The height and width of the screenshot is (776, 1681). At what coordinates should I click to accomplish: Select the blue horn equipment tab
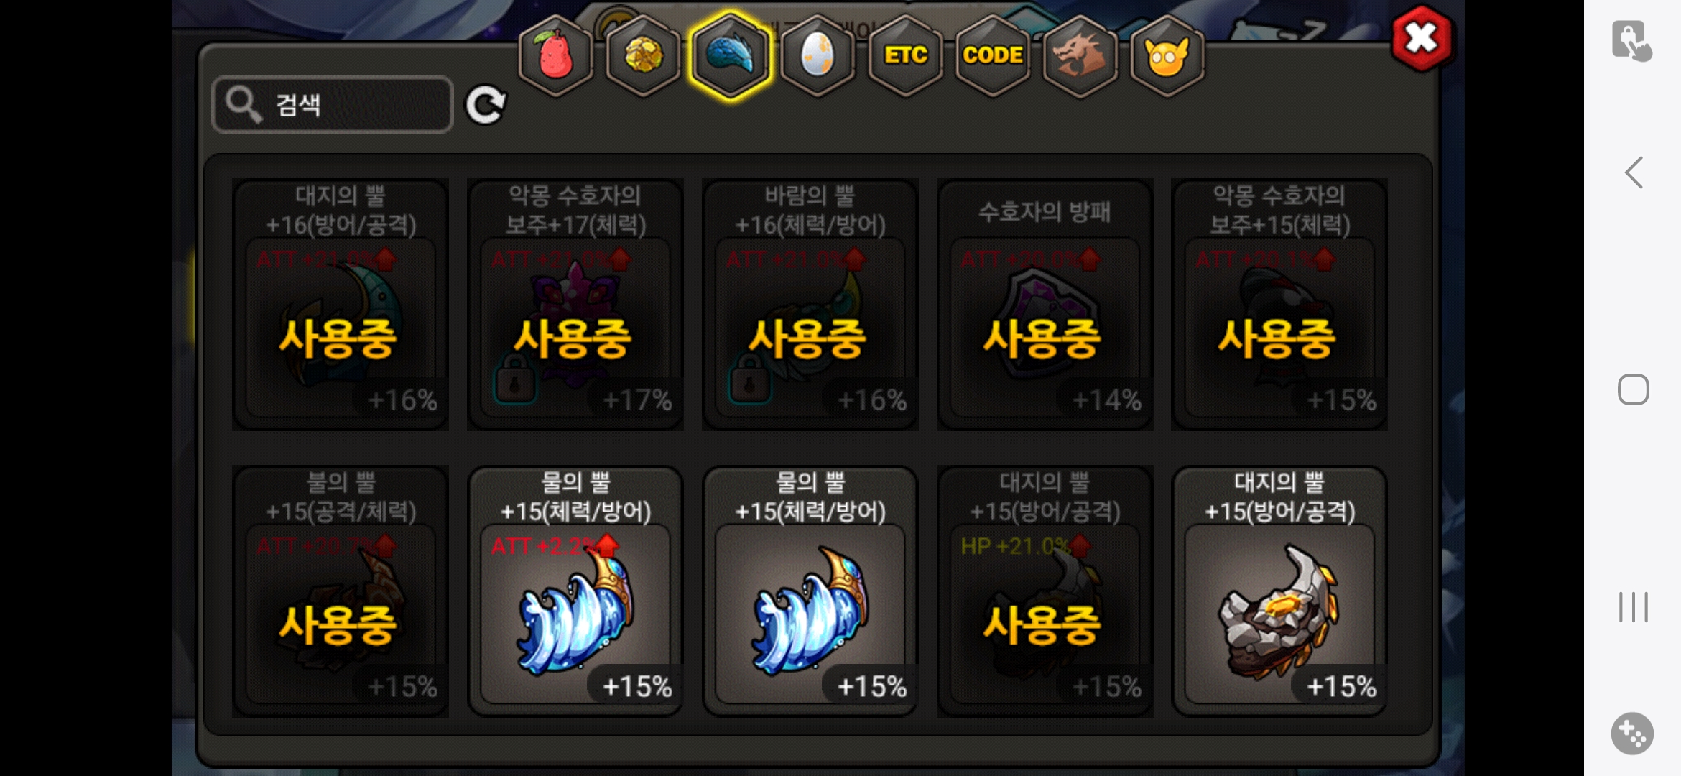click(730, 55)
